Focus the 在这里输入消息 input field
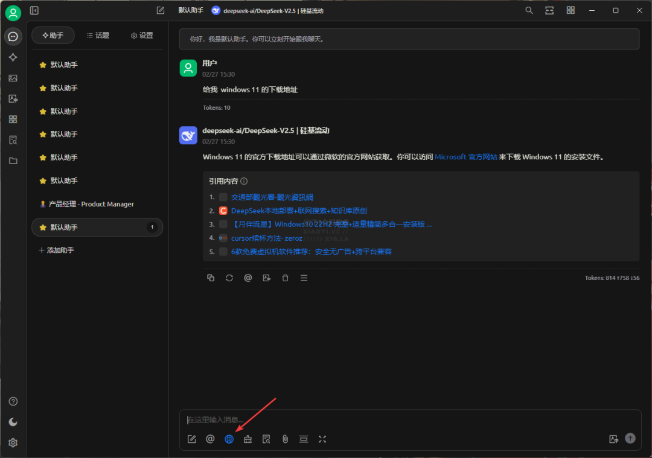 [x=409, y=420]
